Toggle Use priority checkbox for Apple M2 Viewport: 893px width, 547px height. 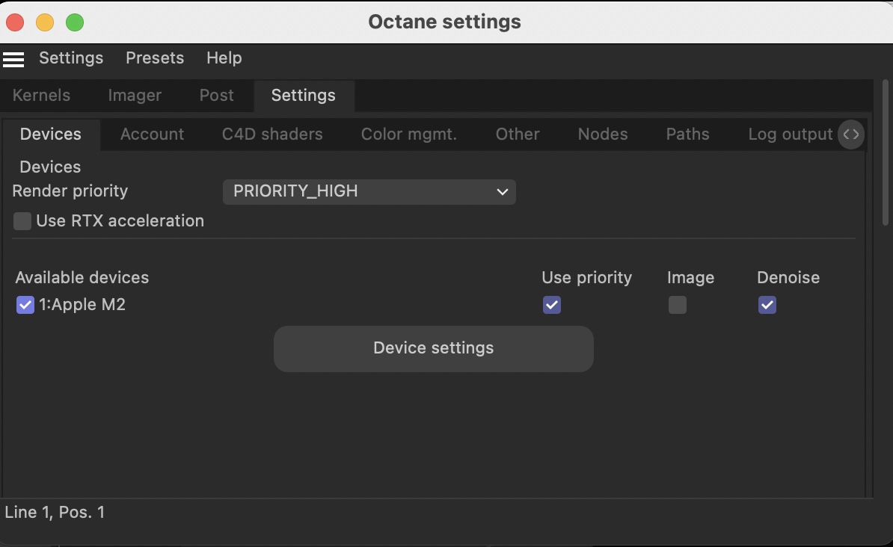[x=552, y=305]
